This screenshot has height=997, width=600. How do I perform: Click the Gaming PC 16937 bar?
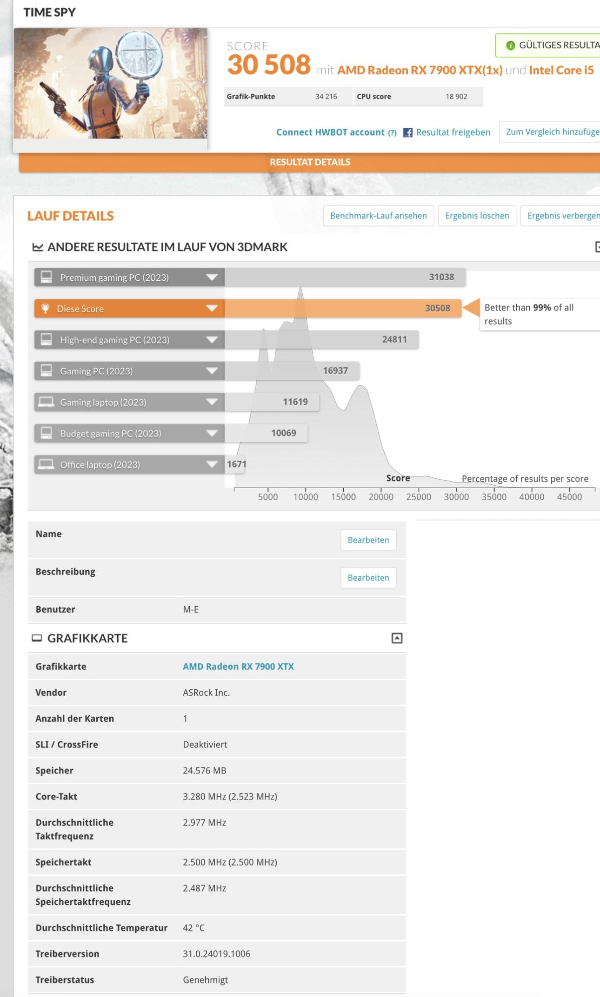pyautogui.click(x=292, y=370)
